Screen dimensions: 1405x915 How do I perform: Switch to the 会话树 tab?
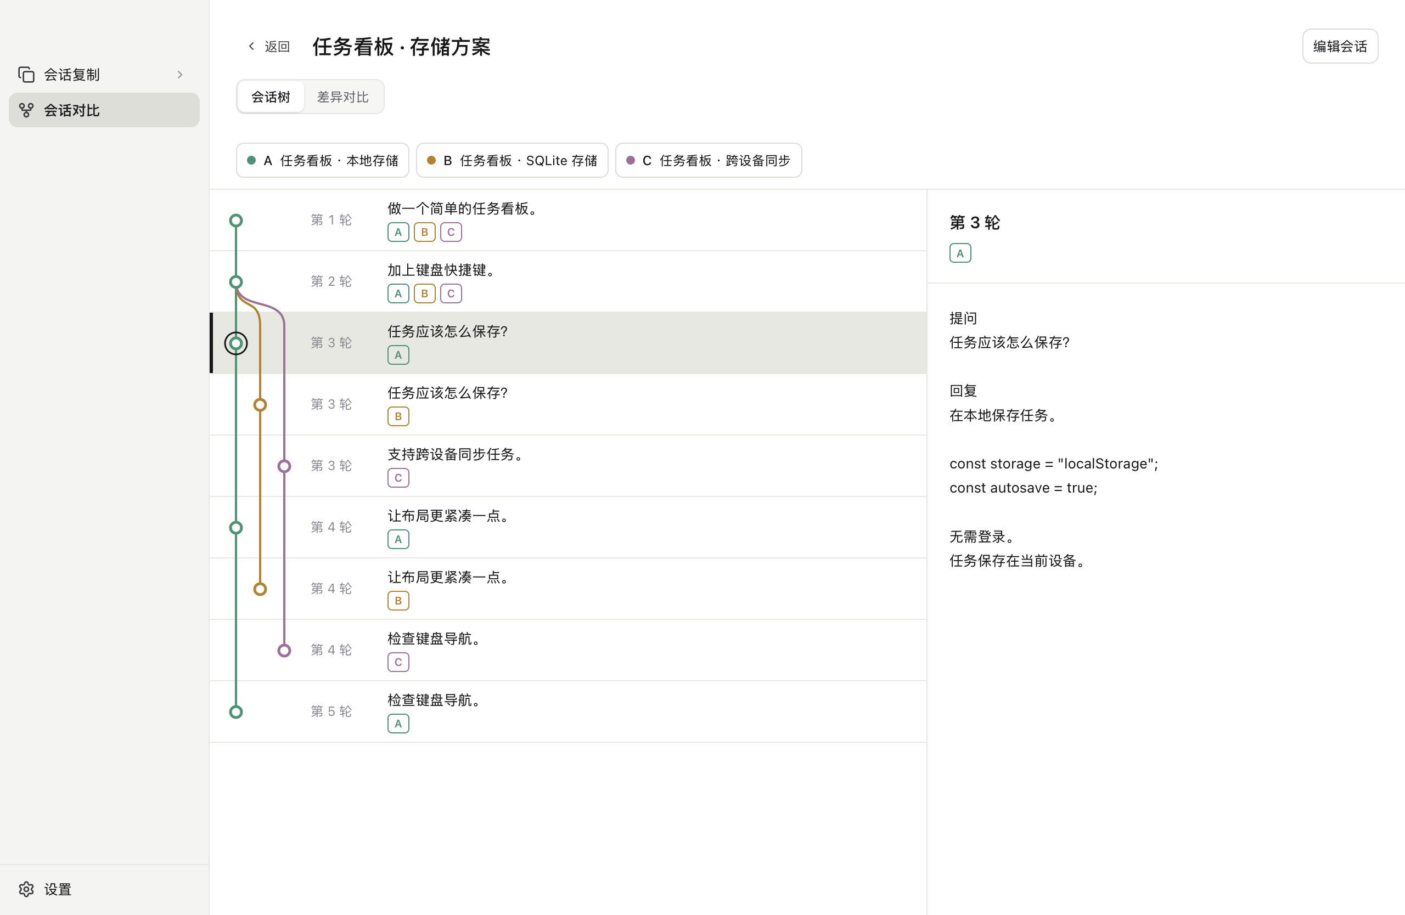pyautogui.click(x=271, y=97)
